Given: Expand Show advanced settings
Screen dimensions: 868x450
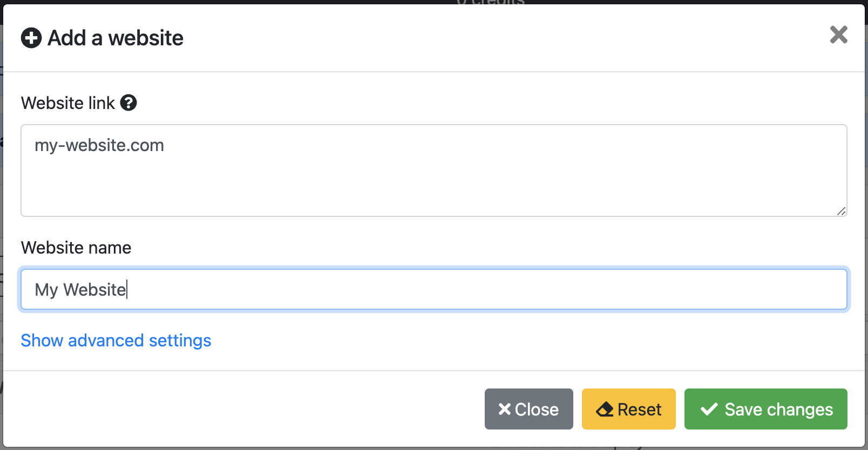Looking at the screenshot, I should coord(116,340).
